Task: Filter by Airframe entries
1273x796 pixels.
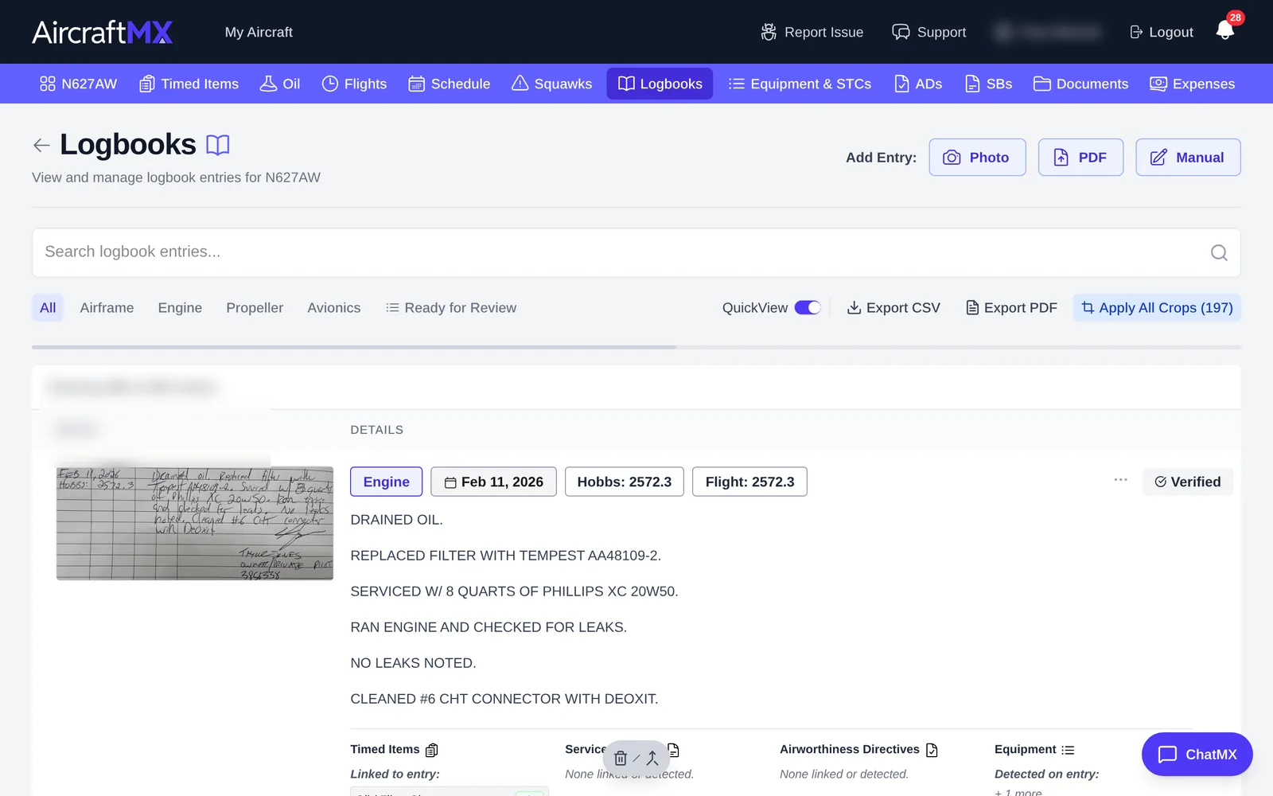Action: pyautogui.click(x=107, y=308)
